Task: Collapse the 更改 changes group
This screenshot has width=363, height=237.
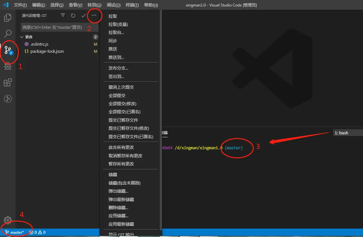Action: [x=22, y=37]
